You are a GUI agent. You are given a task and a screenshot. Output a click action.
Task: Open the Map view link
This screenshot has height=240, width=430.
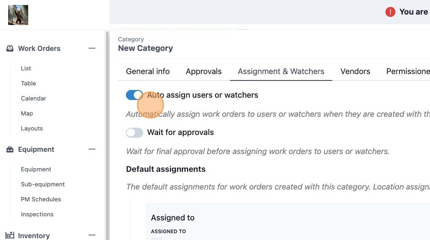pos(27,113)
